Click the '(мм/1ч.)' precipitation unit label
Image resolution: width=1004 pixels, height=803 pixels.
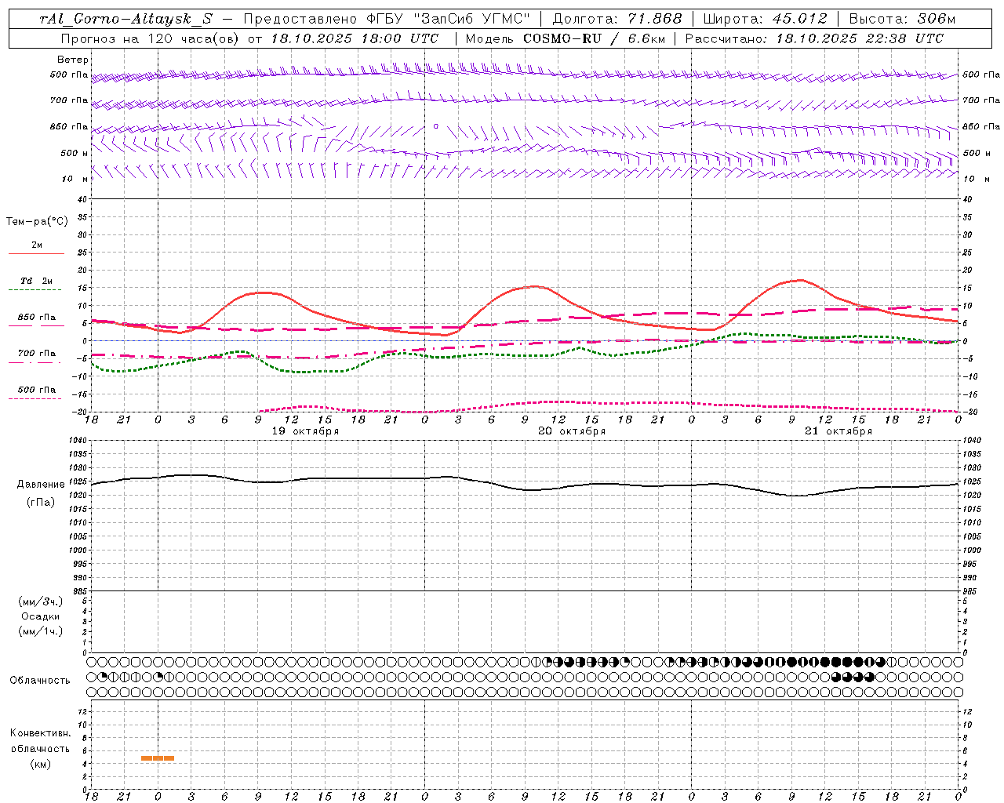(41, 631)
